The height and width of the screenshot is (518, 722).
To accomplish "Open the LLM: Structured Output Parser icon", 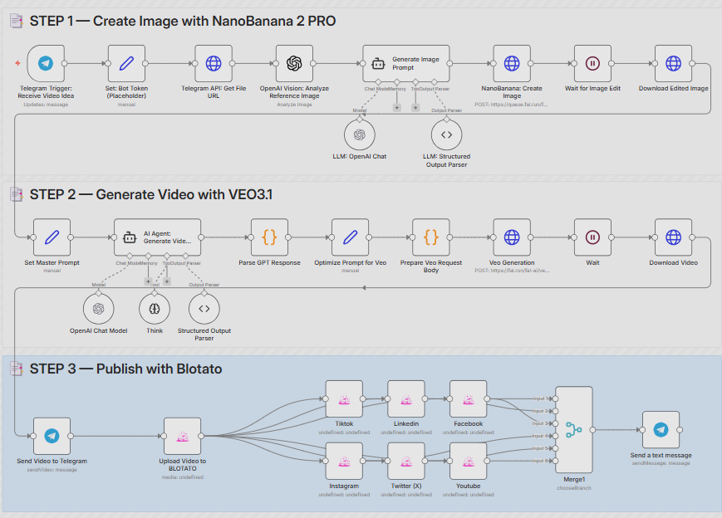I will 446,134.
